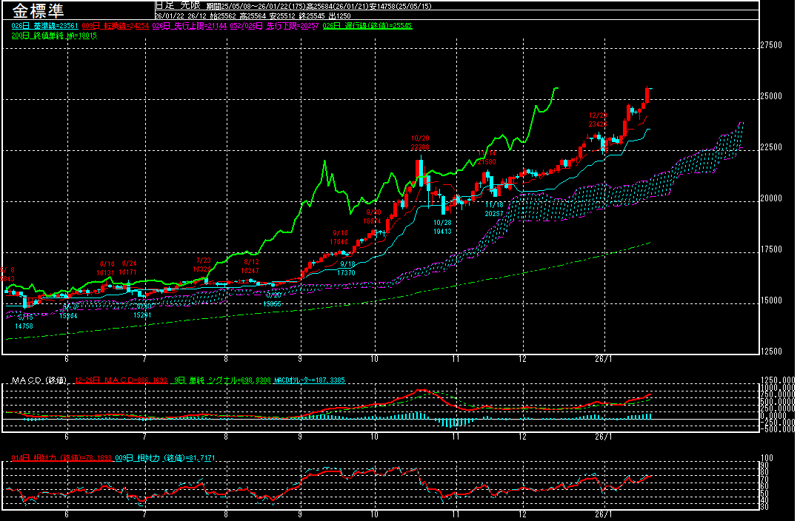Select the 8/12 high label 16247
Viewport: 800px width, 521px height.
(x=251, y=266)
